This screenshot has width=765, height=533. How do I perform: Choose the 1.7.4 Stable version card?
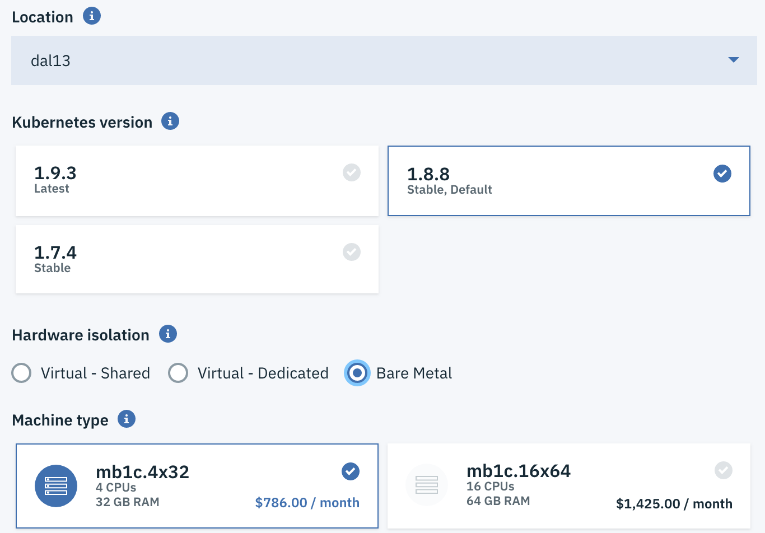click(x=197, y=259)
